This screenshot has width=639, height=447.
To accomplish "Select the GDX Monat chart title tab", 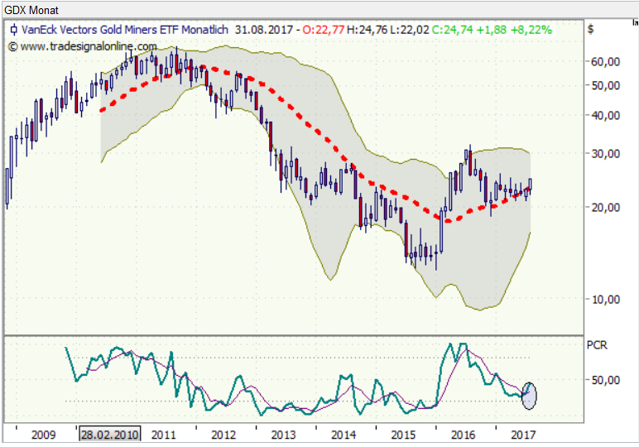I will [31, 10].
